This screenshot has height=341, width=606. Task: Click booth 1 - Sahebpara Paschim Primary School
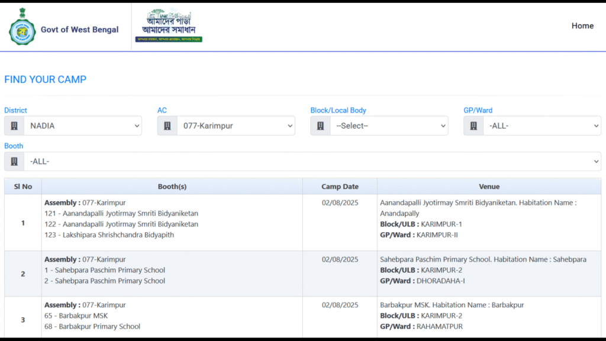[105, 270]
